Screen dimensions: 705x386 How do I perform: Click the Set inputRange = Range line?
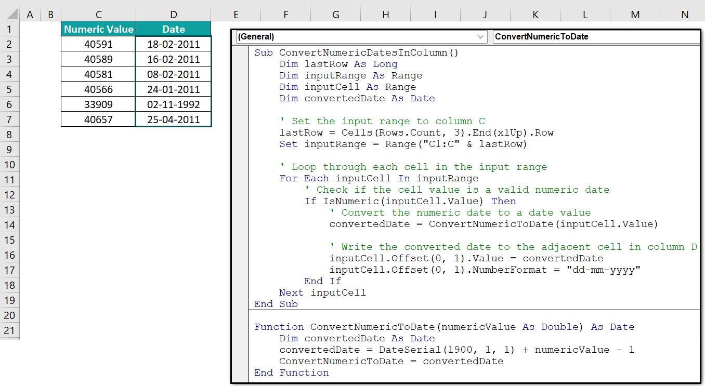(x=403, y=144)
